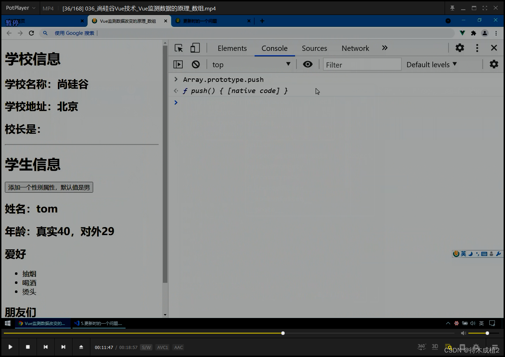Toggle the PotPlayer 360 video mode

click(422, 347)
